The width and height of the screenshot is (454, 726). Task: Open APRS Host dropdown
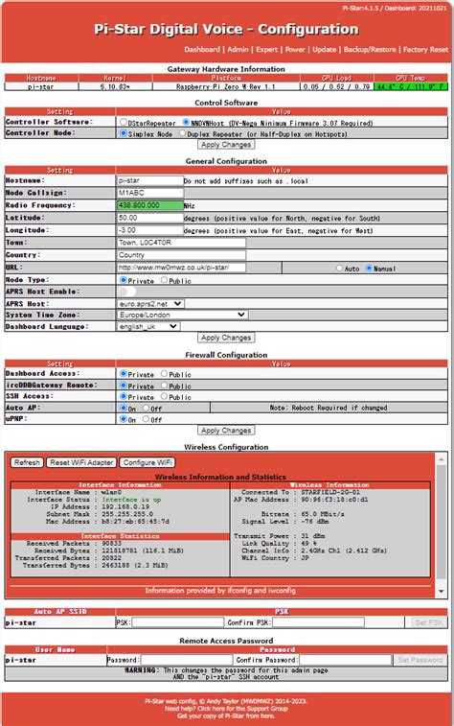click(x=151, y=304)
